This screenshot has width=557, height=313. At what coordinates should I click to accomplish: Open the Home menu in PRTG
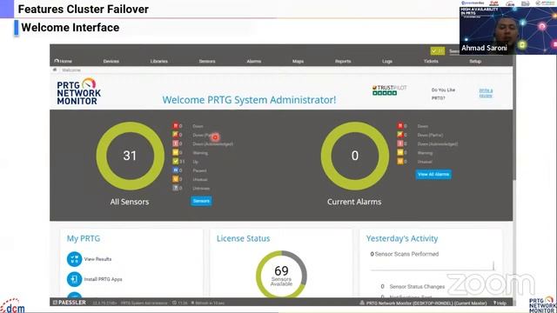pos(64,61)
